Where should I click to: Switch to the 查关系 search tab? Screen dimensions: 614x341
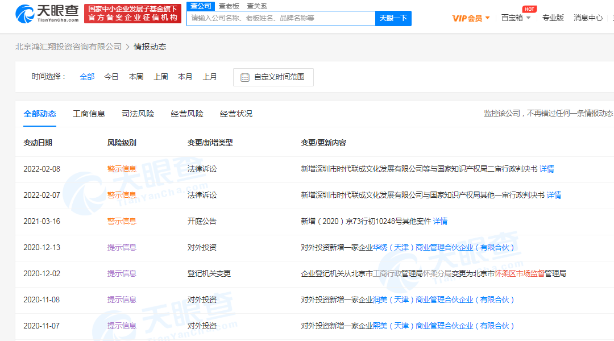(256, 6)
